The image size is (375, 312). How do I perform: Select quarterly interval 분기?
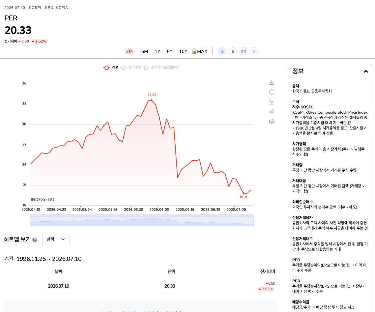tap(243, 51)
